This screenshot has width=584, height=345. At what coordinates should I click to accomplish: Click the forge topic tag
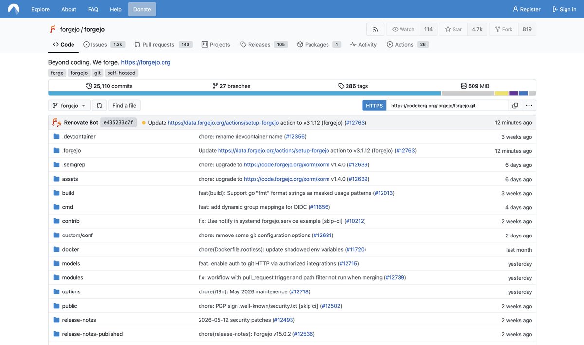[57, 73]
